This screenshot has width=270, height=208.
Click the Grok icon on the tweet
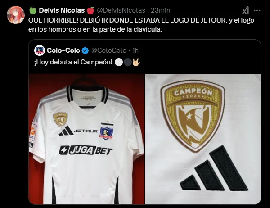pyautogui.click(x=245, y=10)
